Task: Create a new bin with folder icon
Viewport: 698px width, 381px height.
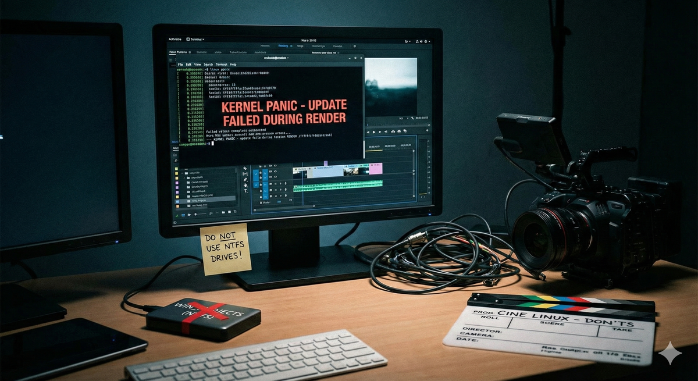Action: tap(223, 212)
